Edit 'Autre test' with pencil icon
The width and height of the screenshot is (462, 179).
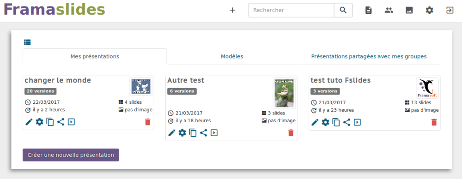click(x=172, y=133)
